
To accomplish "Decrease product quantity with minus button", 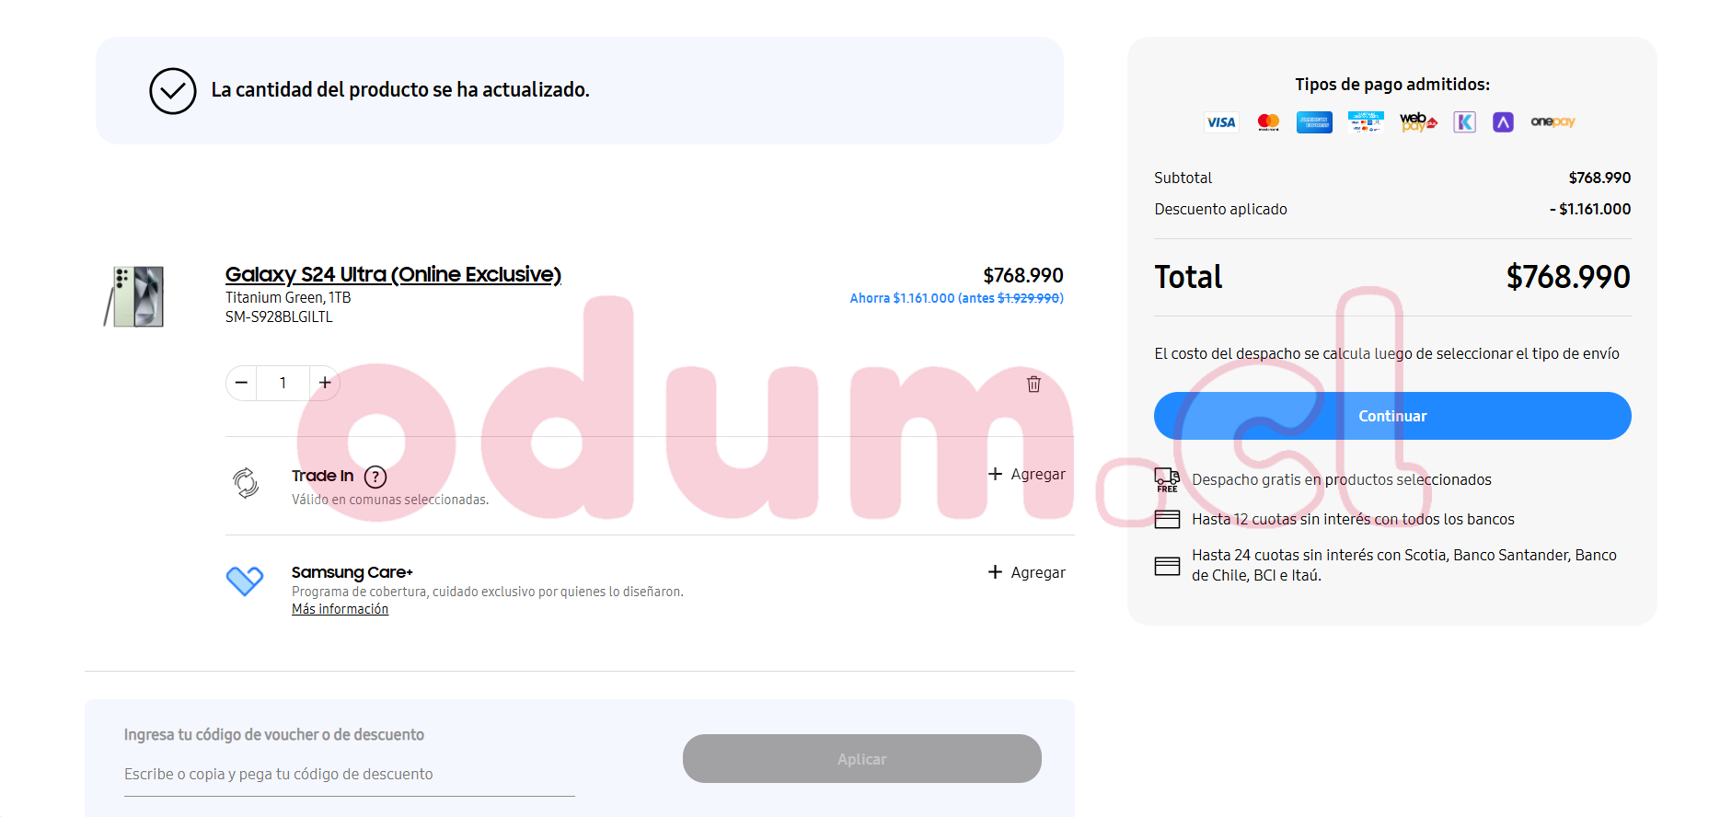I will pyautogui.click(x=241, y=383).
